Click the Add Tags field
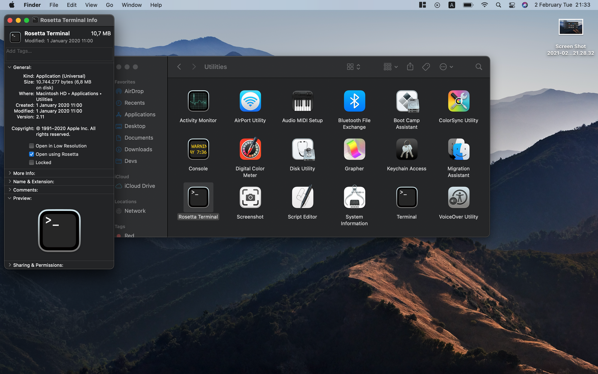Viewport: 598px width, 374px height. click(59, 54)
